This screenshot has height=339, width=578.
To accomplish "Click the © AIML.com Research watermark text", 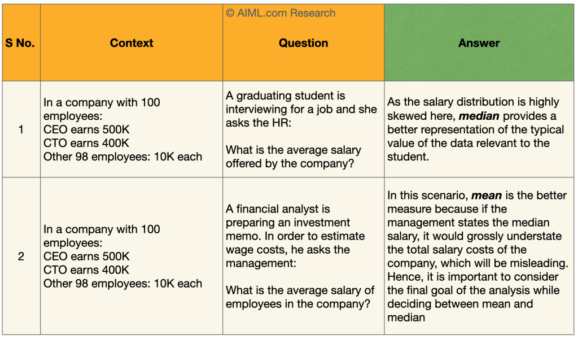I will click(x=281, y=13).
